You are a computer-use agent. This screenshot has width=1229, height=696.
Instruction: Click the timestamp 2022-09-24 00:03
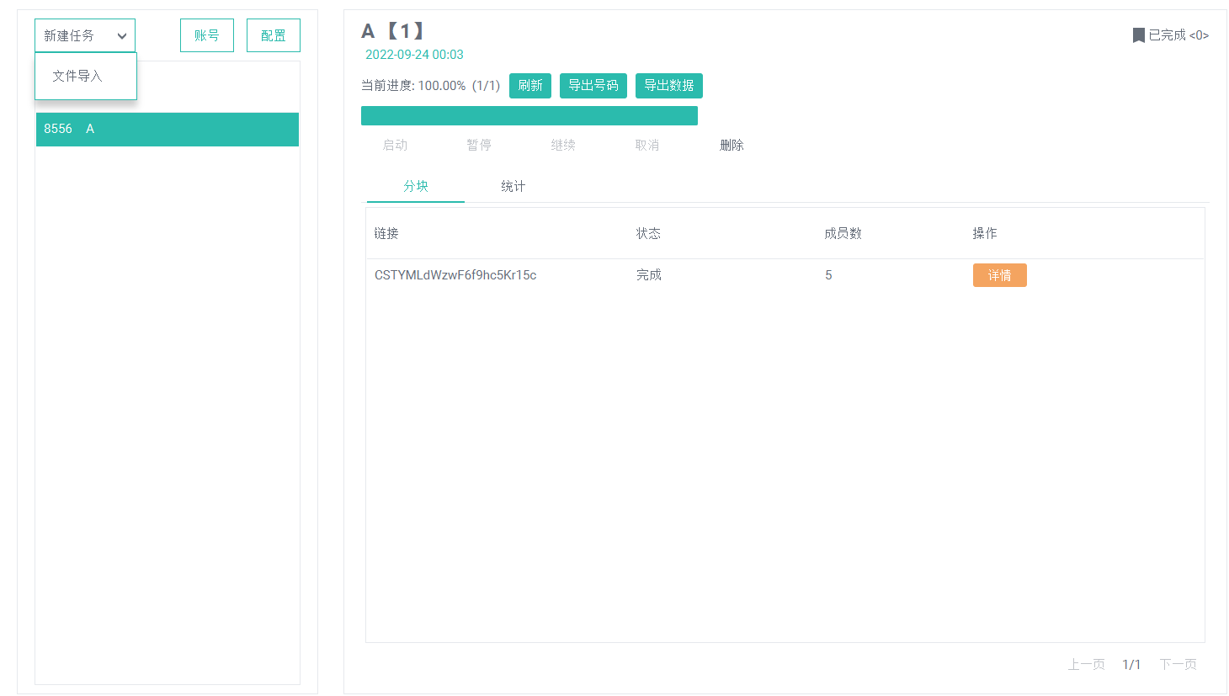click(414, 55)
